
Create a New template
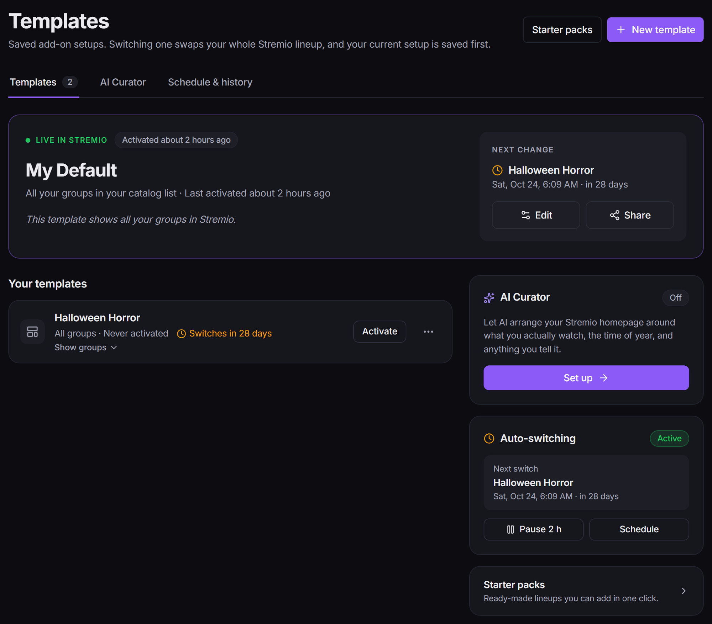coord(655,30)
